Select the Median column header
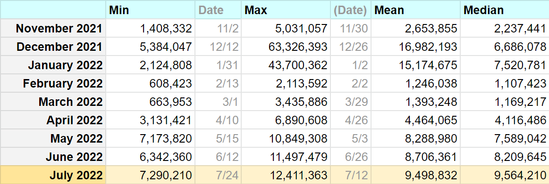549x184 pixels. [505, 10]
